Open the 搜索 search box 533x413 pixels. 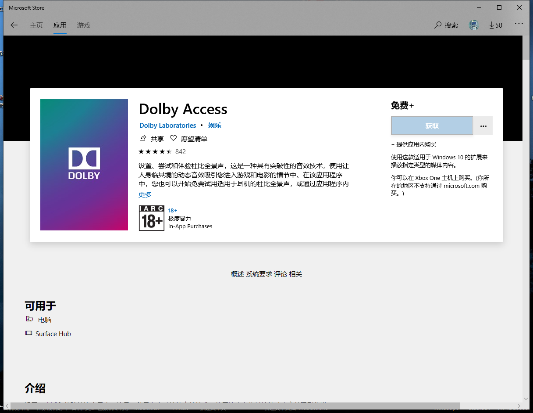pos(446,25)
